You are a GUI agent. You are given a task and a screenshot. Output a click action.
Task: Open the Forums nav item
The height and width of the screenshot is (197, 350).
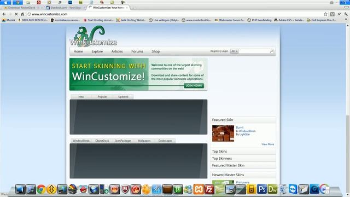137,51
